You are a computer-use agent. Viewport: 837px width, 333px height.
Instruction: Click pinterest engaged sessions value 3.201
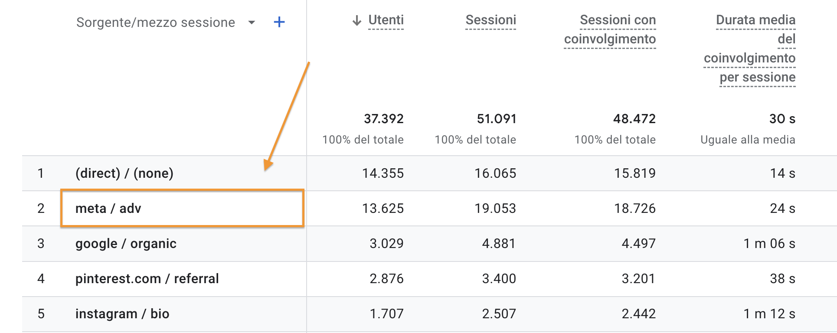[638, 279]
